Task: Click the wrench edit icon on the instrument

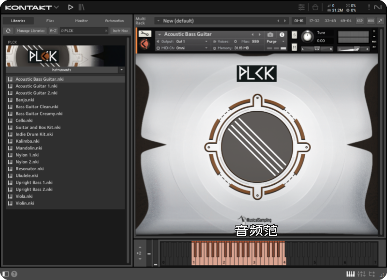Action: (145, 34)
